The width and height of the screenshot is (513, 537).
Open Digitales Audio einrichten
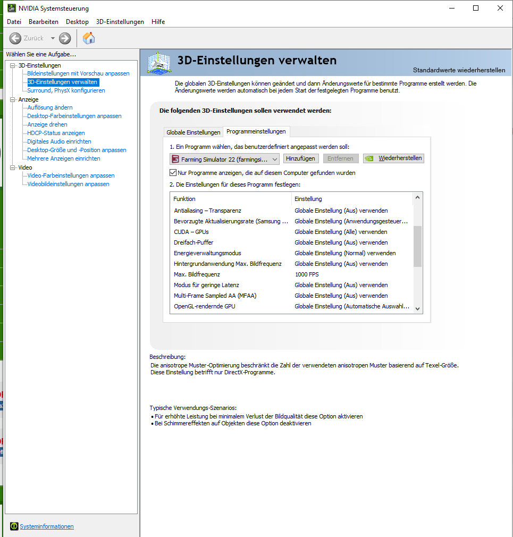coord(59,141)
